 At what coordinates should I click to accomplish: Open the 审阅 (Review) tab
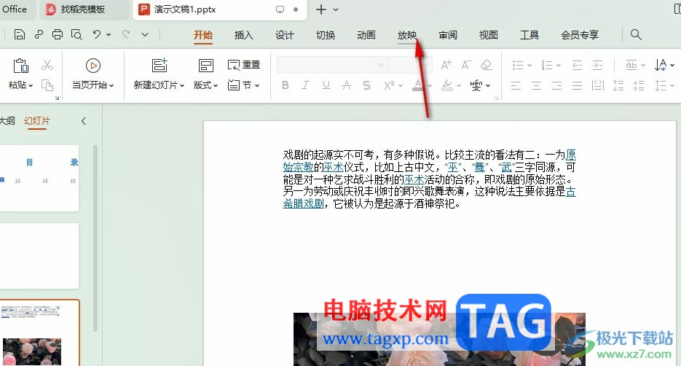click(x=448, y=35)
